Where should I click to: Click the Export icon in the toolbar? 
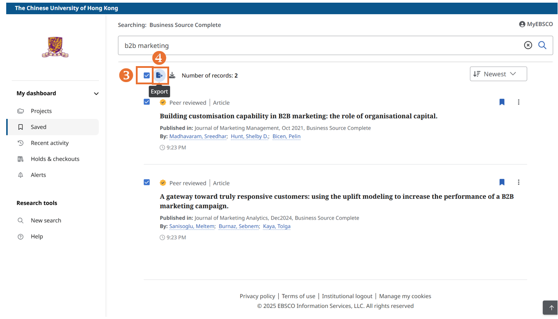coord(159,75)
